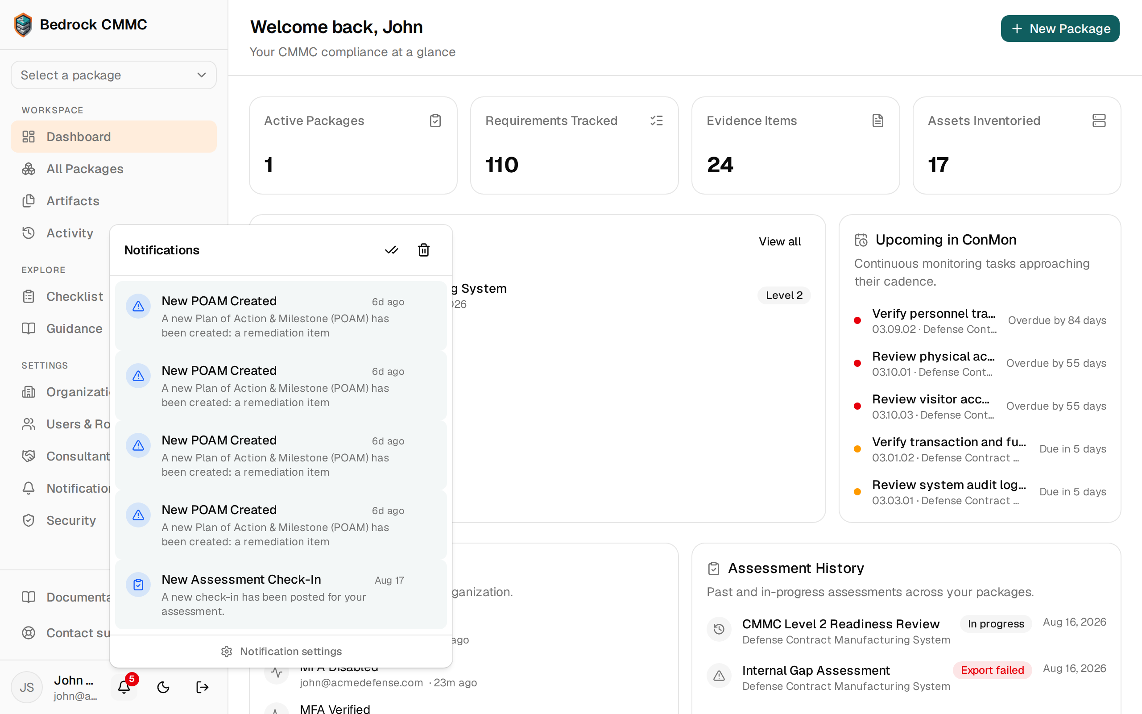Viewport: 1142px width, 714px height.
Task: Click the Active Packages card icon
Action: tap(435, 120)
